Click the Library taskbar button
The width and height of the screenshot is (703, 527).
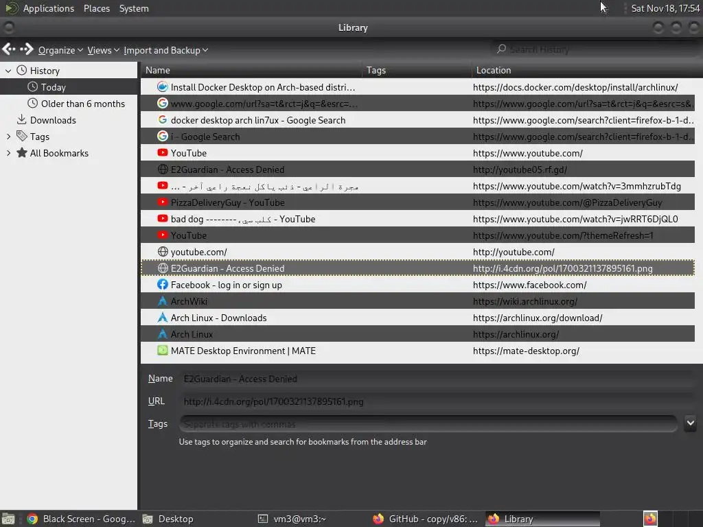pyautogui.click(x=542, y=519)
